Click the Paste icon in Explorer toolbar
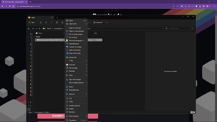The width and height of the screenshot is (217, 122). pyautogui.click(x=52, y=22)
